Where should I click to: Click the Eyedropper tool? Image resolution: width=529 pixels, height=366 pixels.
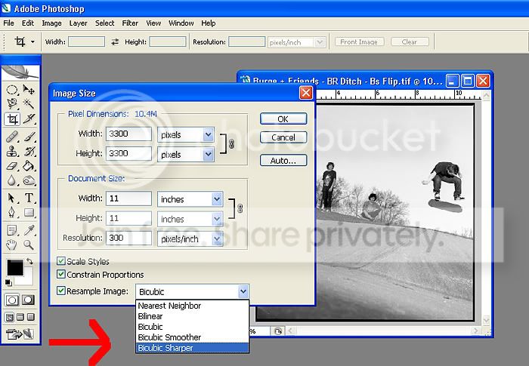pyautogui.click(x=29, y=230)
